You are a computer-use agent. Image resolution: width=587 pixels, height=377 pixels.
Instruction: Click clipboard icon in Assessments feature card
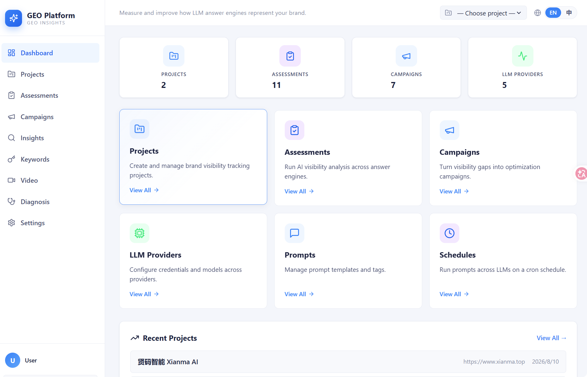[295, 130]
